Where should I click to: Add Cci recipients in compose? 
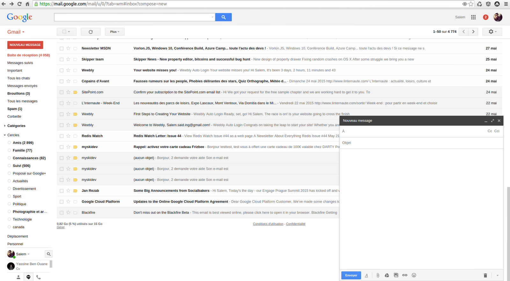(497, 131)
